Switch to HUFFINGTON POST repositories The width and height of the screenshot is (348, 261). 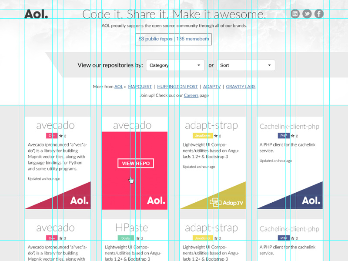[x=178, y=87]
